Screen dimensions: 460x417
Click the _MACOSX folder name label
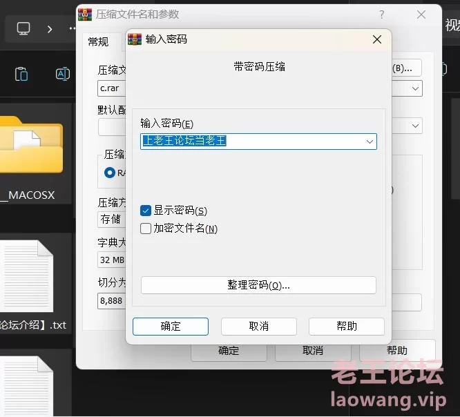coord(28,195)
